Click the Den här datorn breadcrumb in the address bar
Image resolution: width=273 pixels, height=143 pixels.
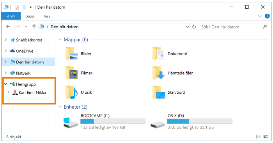click(x=65, y=27)
